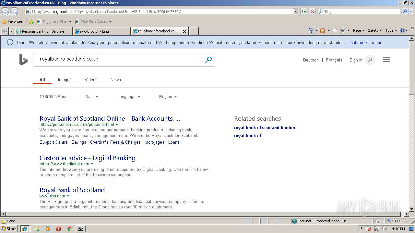Screen dimensions: 415x233
Task: Open the Region filter dropdown
Action: click(168, 97)
